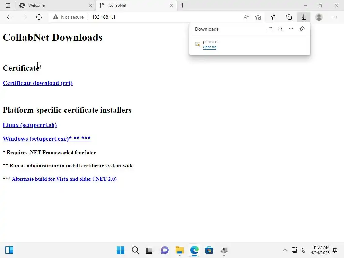Open a new browser tab
The height and width of the screenshot is (258, 344).
(182, 5)
